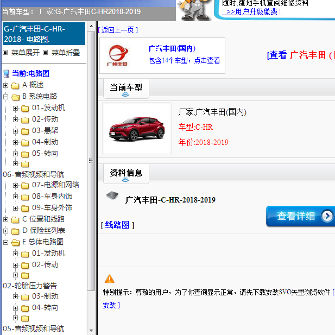The width and height of the screenshot is (335, 335).
Task: Click the 厂家:广汽丰田(国内) text
Action: click(x=213, y=112)
